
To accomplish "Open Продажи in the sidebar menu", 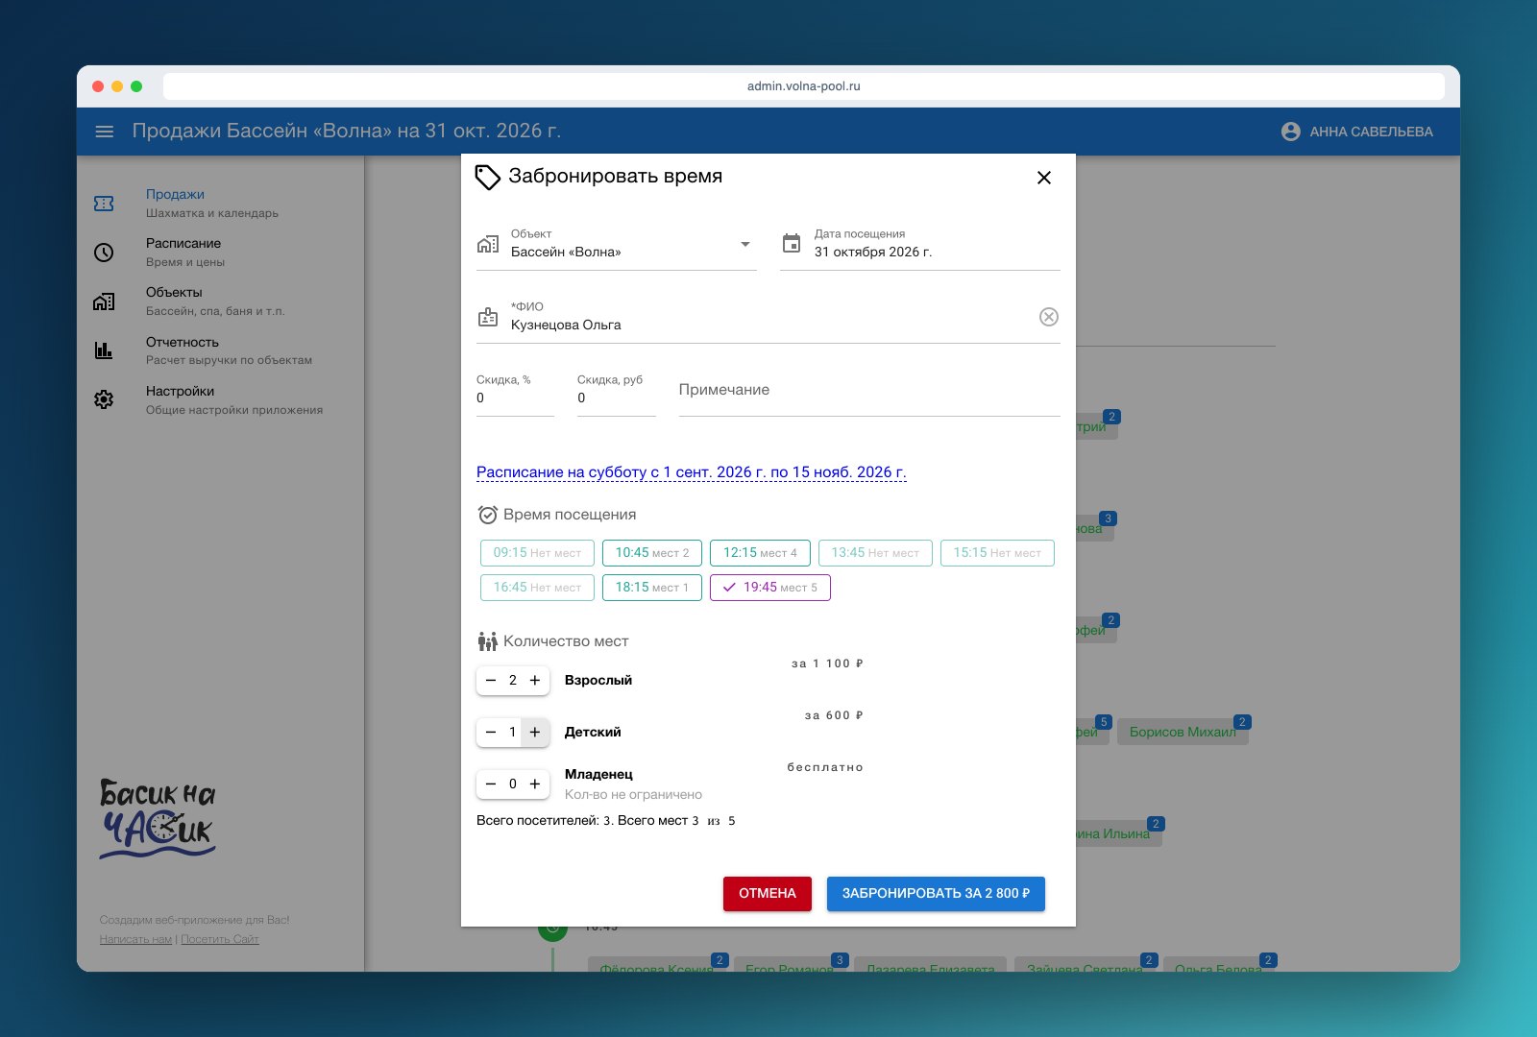I will [219, 204].
